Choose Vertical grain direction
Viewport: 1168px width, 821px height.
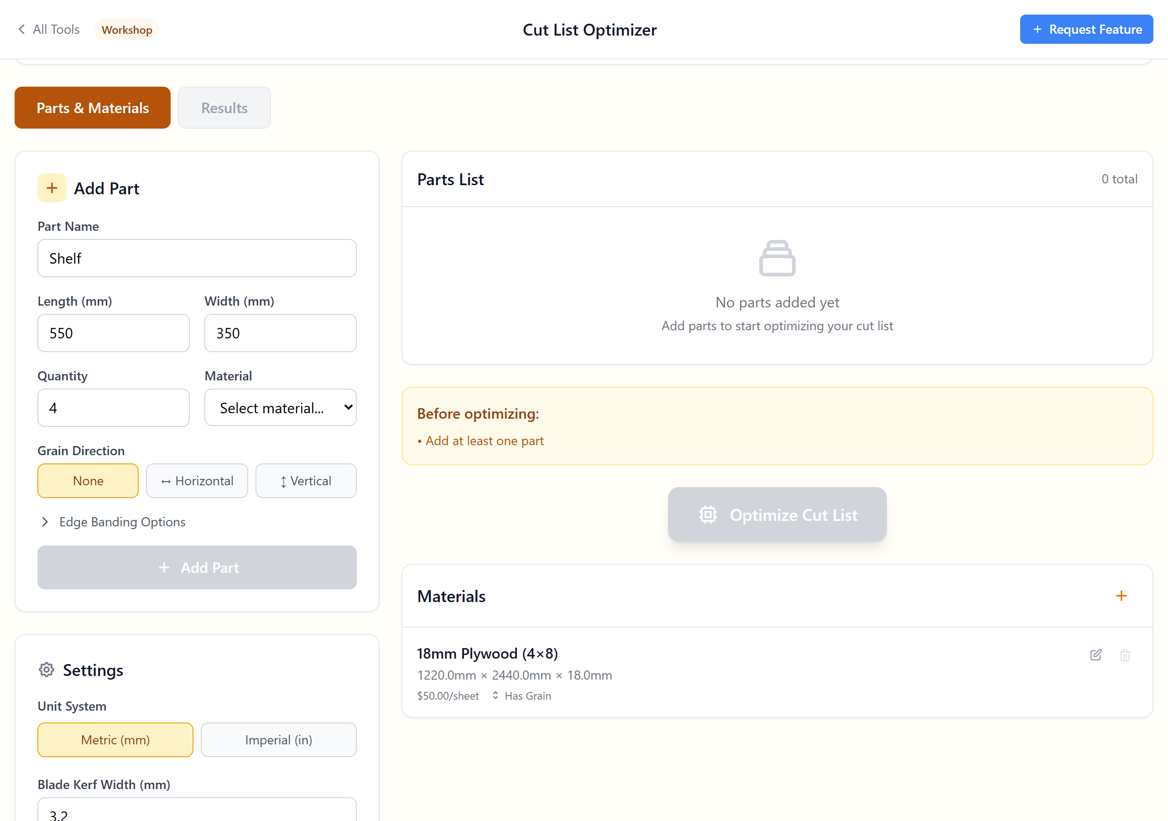point(306,481)
